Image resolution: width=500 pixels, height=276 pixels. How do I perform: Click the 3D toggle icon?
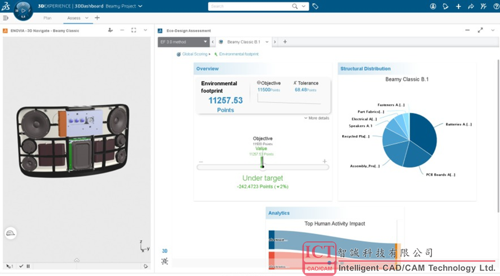tap(164, 251)
